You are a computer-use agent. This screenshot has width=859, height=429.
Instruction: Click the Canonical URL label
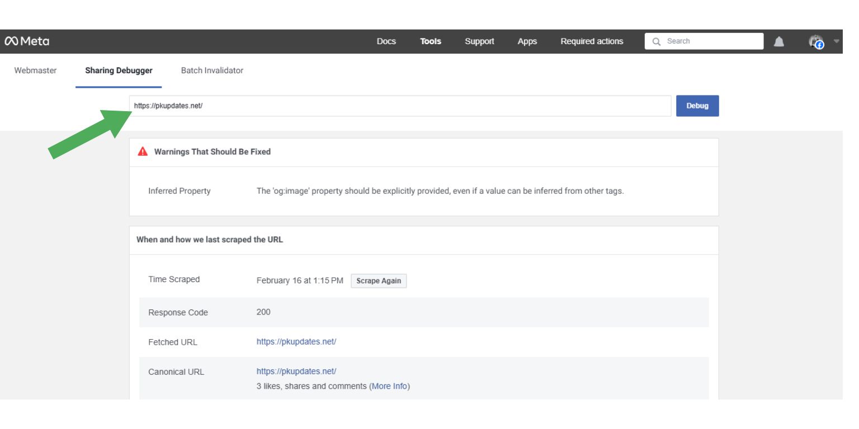click(176, 372)
